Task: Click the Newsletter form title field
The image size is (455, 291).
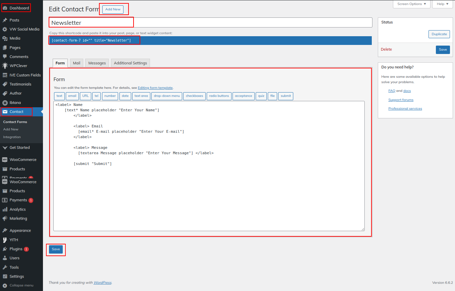Action: [x=210, y=23]
